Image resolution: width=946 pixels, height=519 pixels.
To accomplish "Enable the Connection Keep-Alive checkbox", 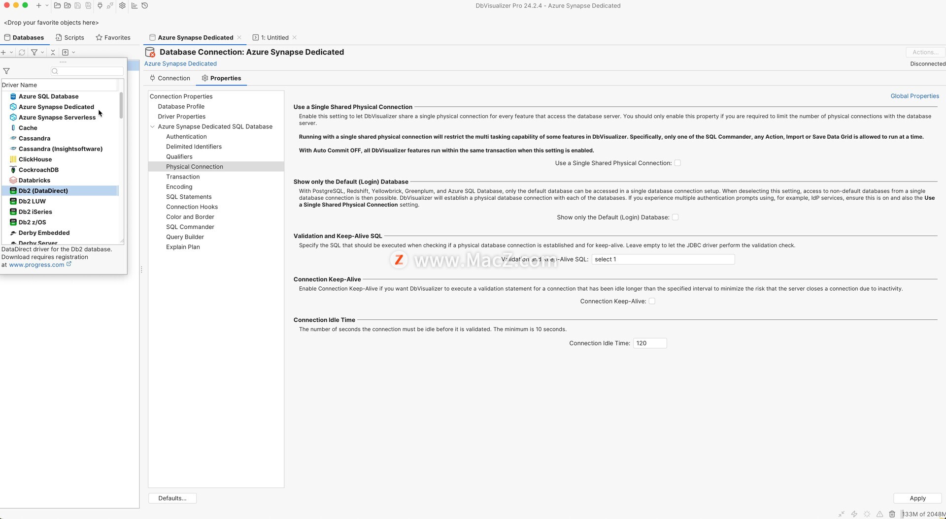I will [652, 301].
